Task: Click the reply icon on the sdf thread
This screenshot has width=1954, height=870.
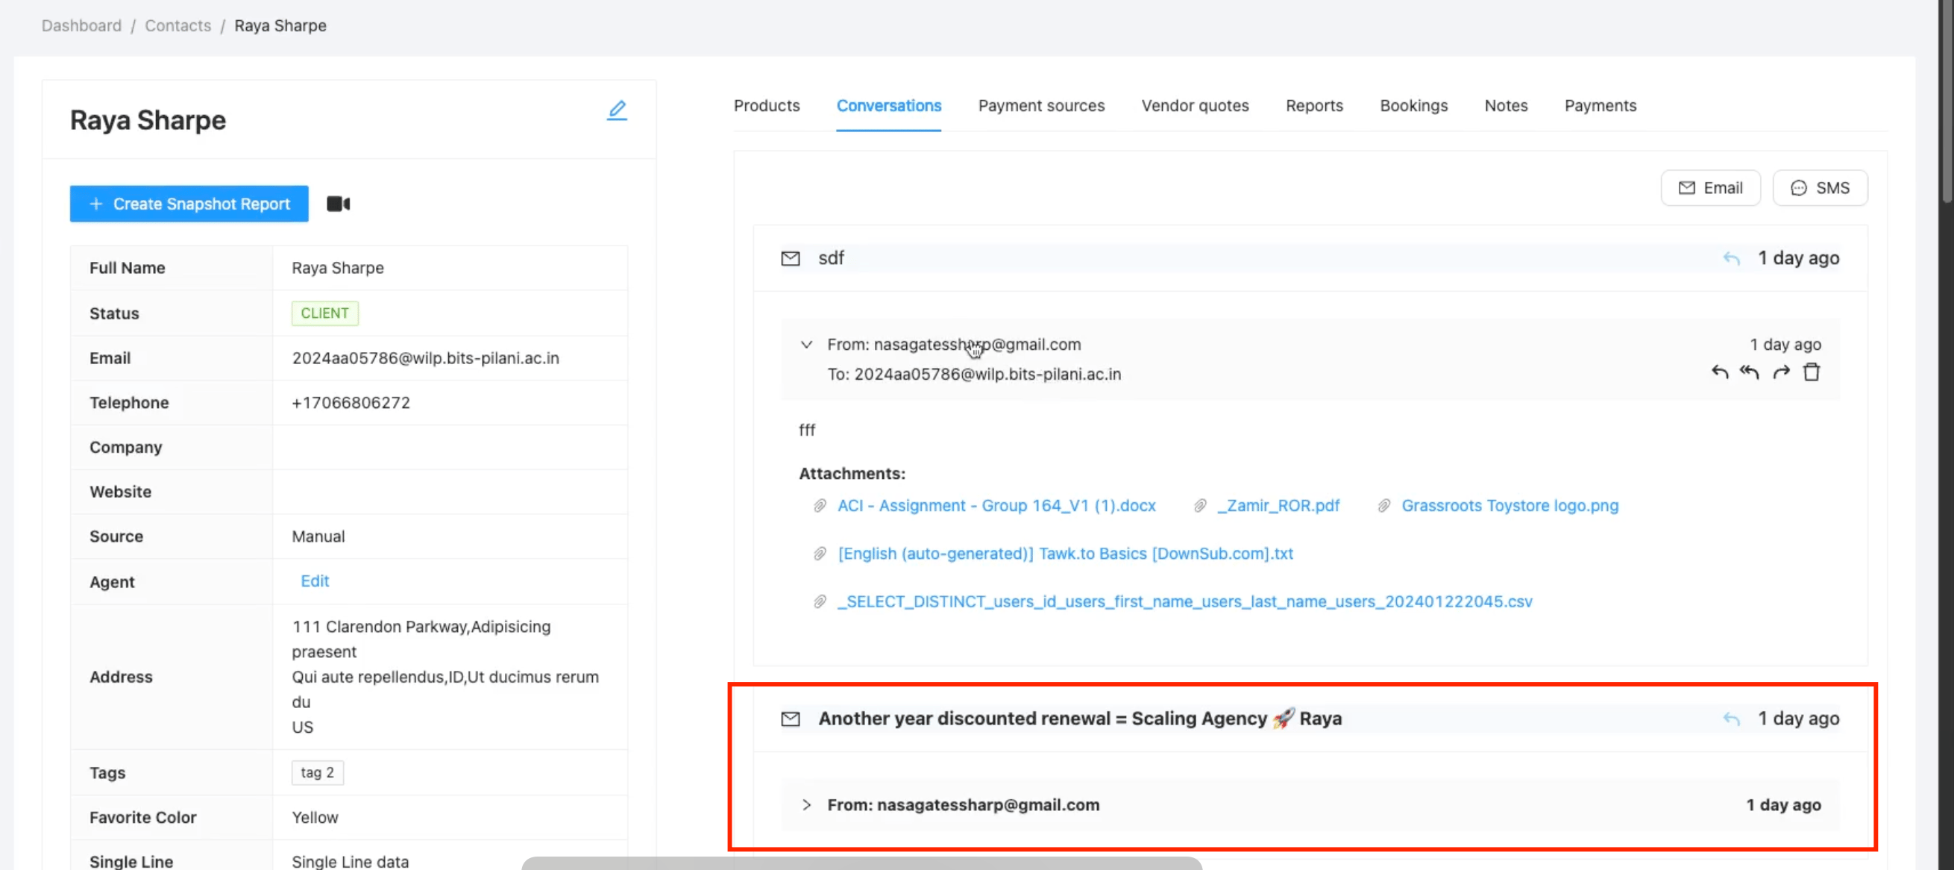Action: pos(1731,259)
